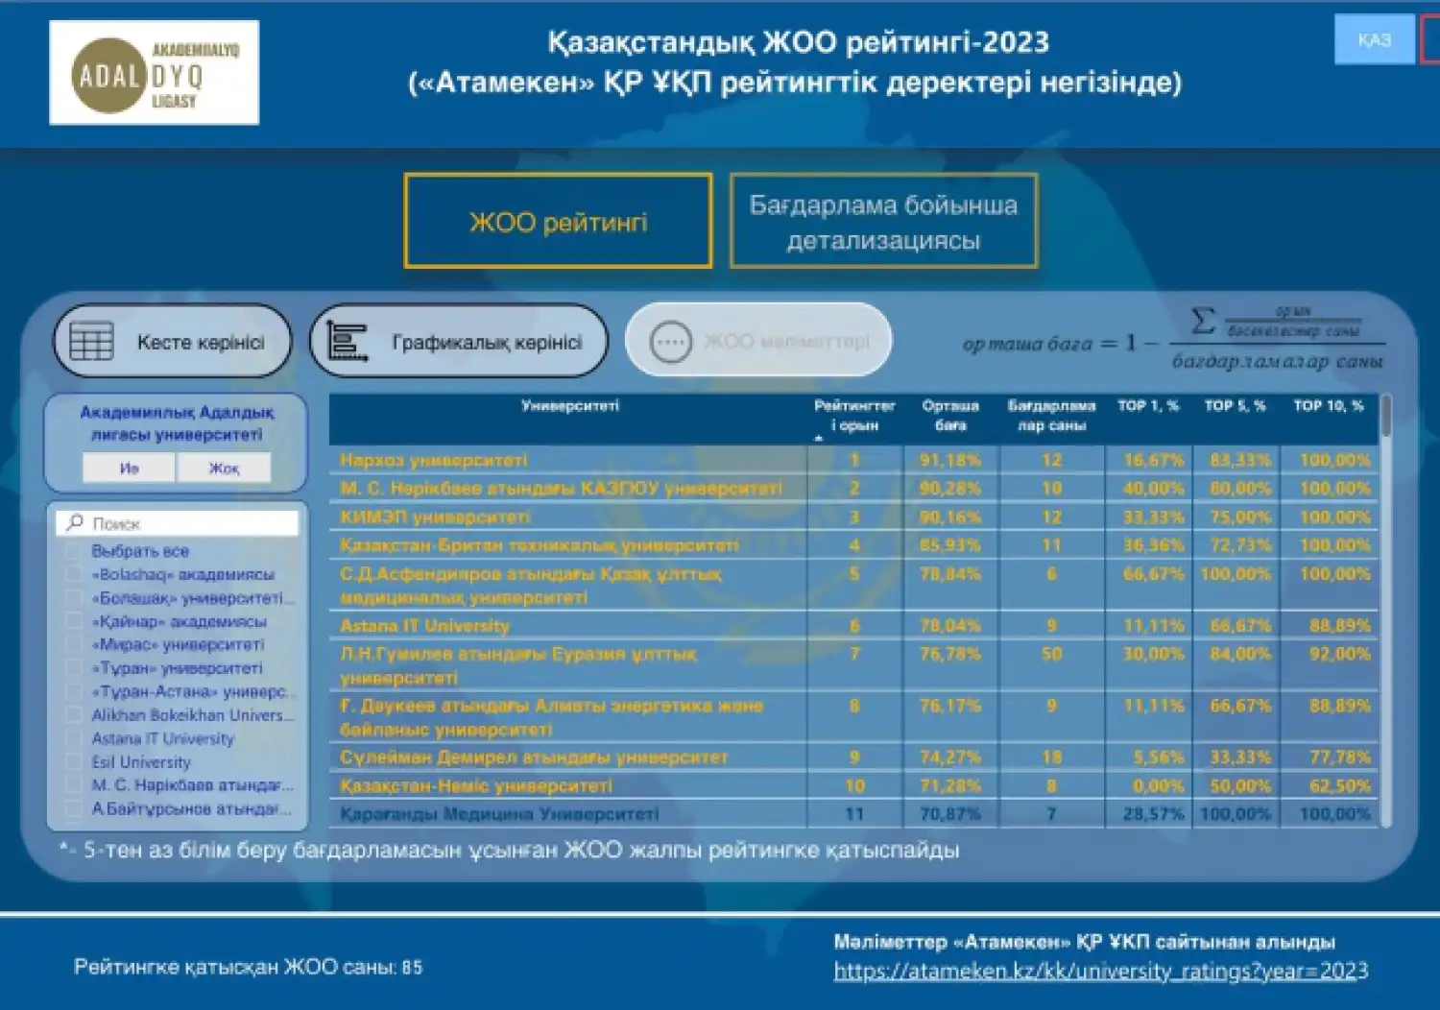
Task: Open the atameken.kz university ratings link
Action: [1101, 971]
